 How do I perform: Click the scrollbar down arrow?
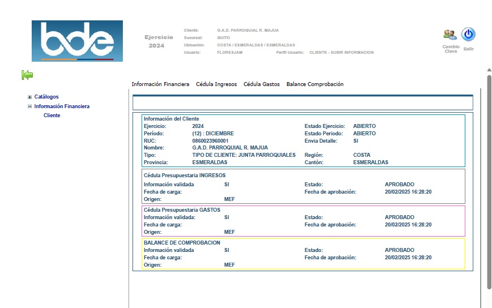pos(489,305)
